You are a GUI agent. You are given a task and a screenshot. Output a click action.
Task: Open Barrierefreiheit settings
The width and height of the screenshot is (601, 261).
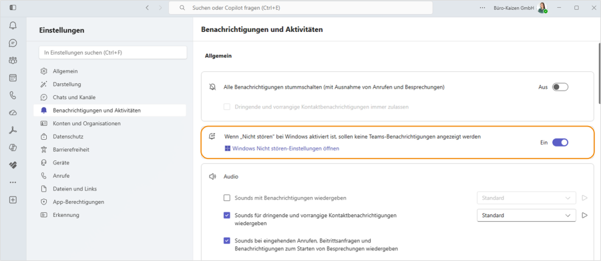point(110,149)
